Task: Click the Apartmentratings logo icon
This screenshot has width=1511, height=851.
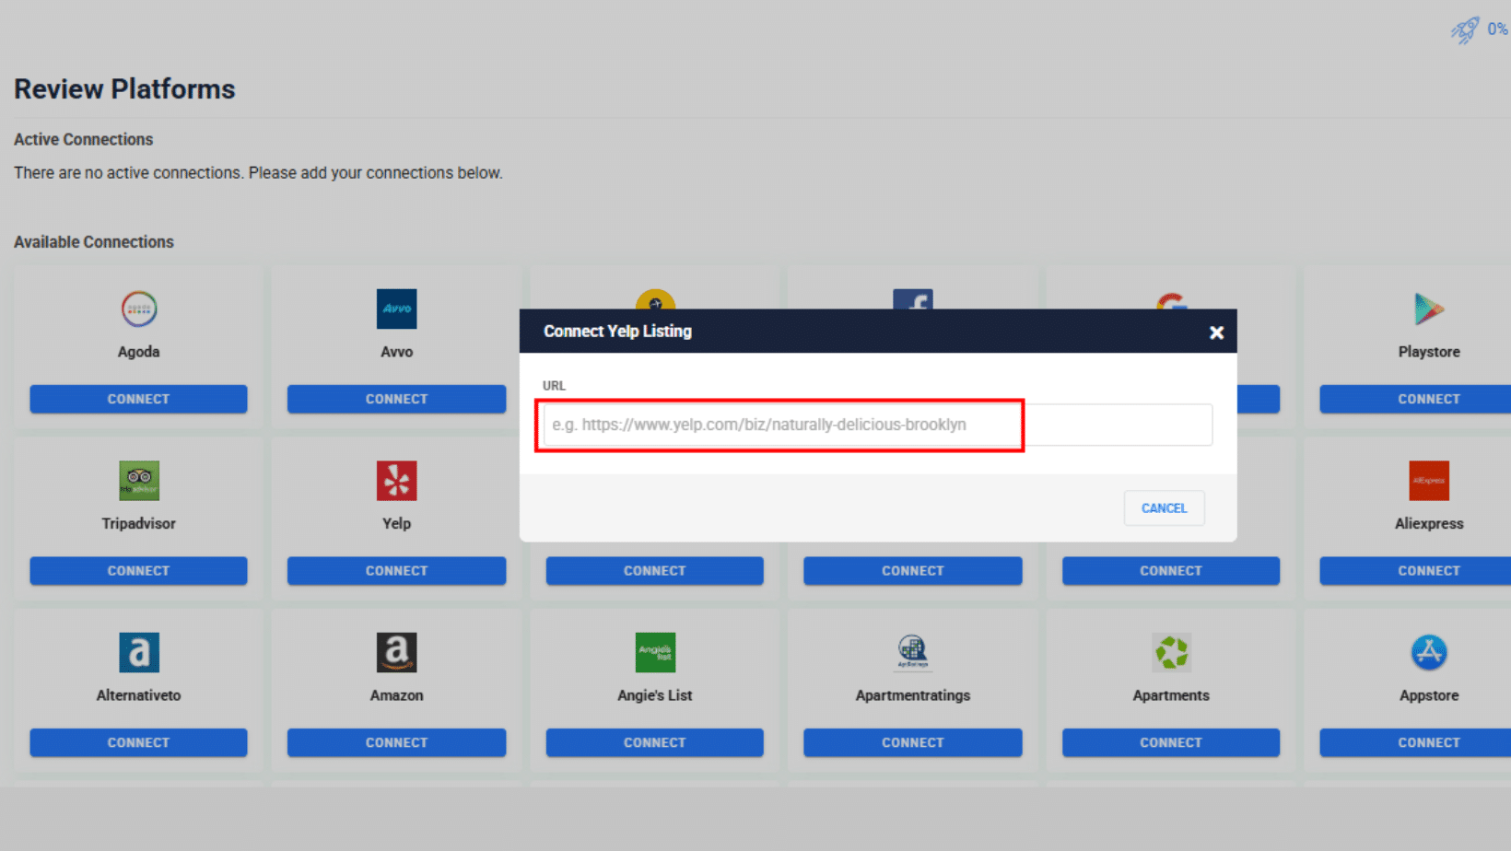Action: click(913, 652)
